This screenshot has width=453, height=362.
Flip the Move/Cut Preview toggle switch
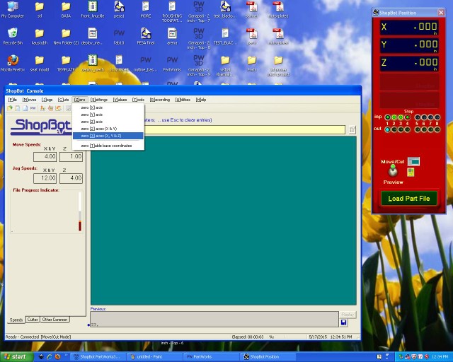[393, 171]
